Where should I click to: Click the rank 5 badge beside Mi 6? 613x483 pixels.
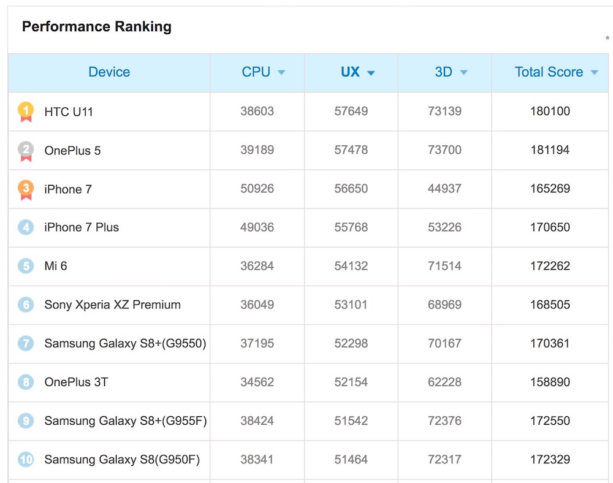[x=26, y=266]
